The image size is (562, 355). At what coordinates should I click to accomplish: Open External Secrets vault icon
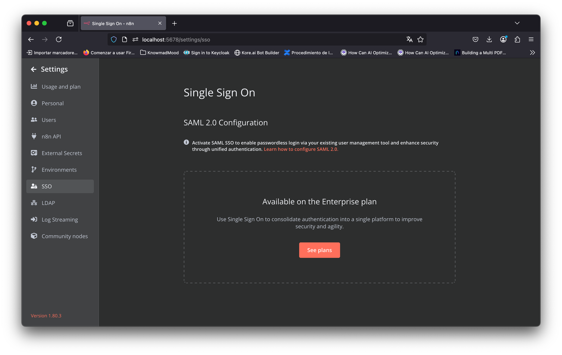[x=34, y=153]
